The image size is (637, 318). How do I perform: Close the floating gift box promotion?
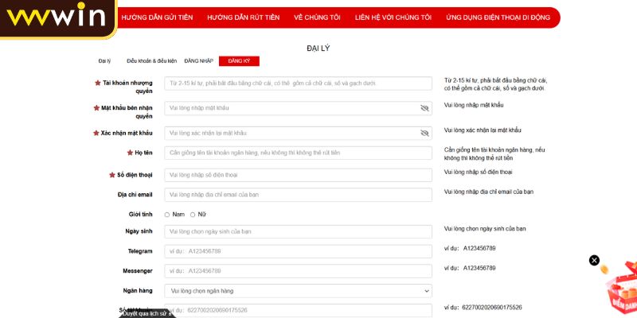[x=594, y=260]
